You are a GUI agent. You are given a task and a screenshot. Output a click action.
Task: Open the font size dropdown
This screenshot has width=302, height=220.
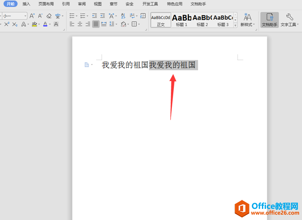(25, 16)
